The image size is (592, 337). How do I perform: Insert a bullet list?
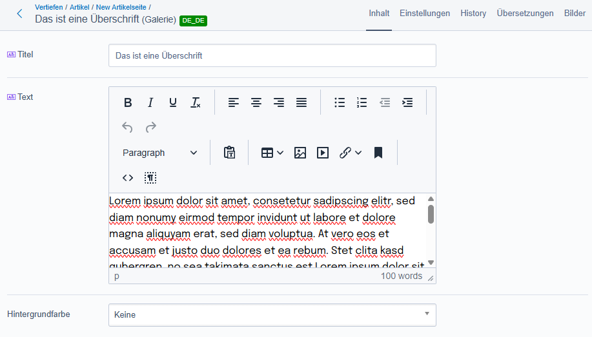point(340,102)
